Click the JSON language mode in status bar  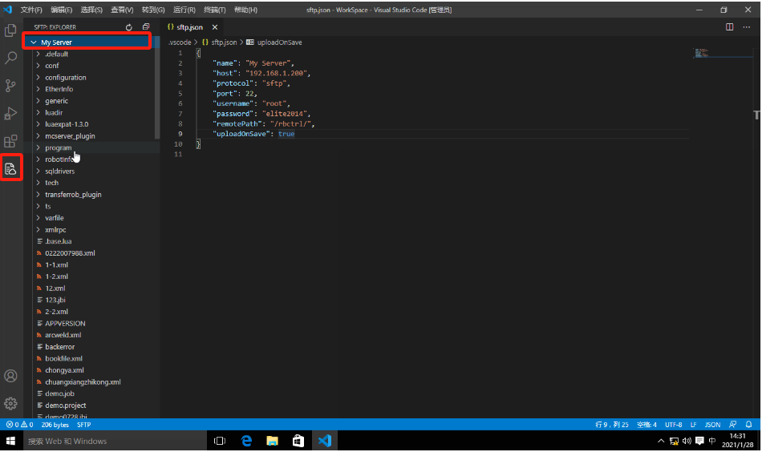[x=711, y=425]
